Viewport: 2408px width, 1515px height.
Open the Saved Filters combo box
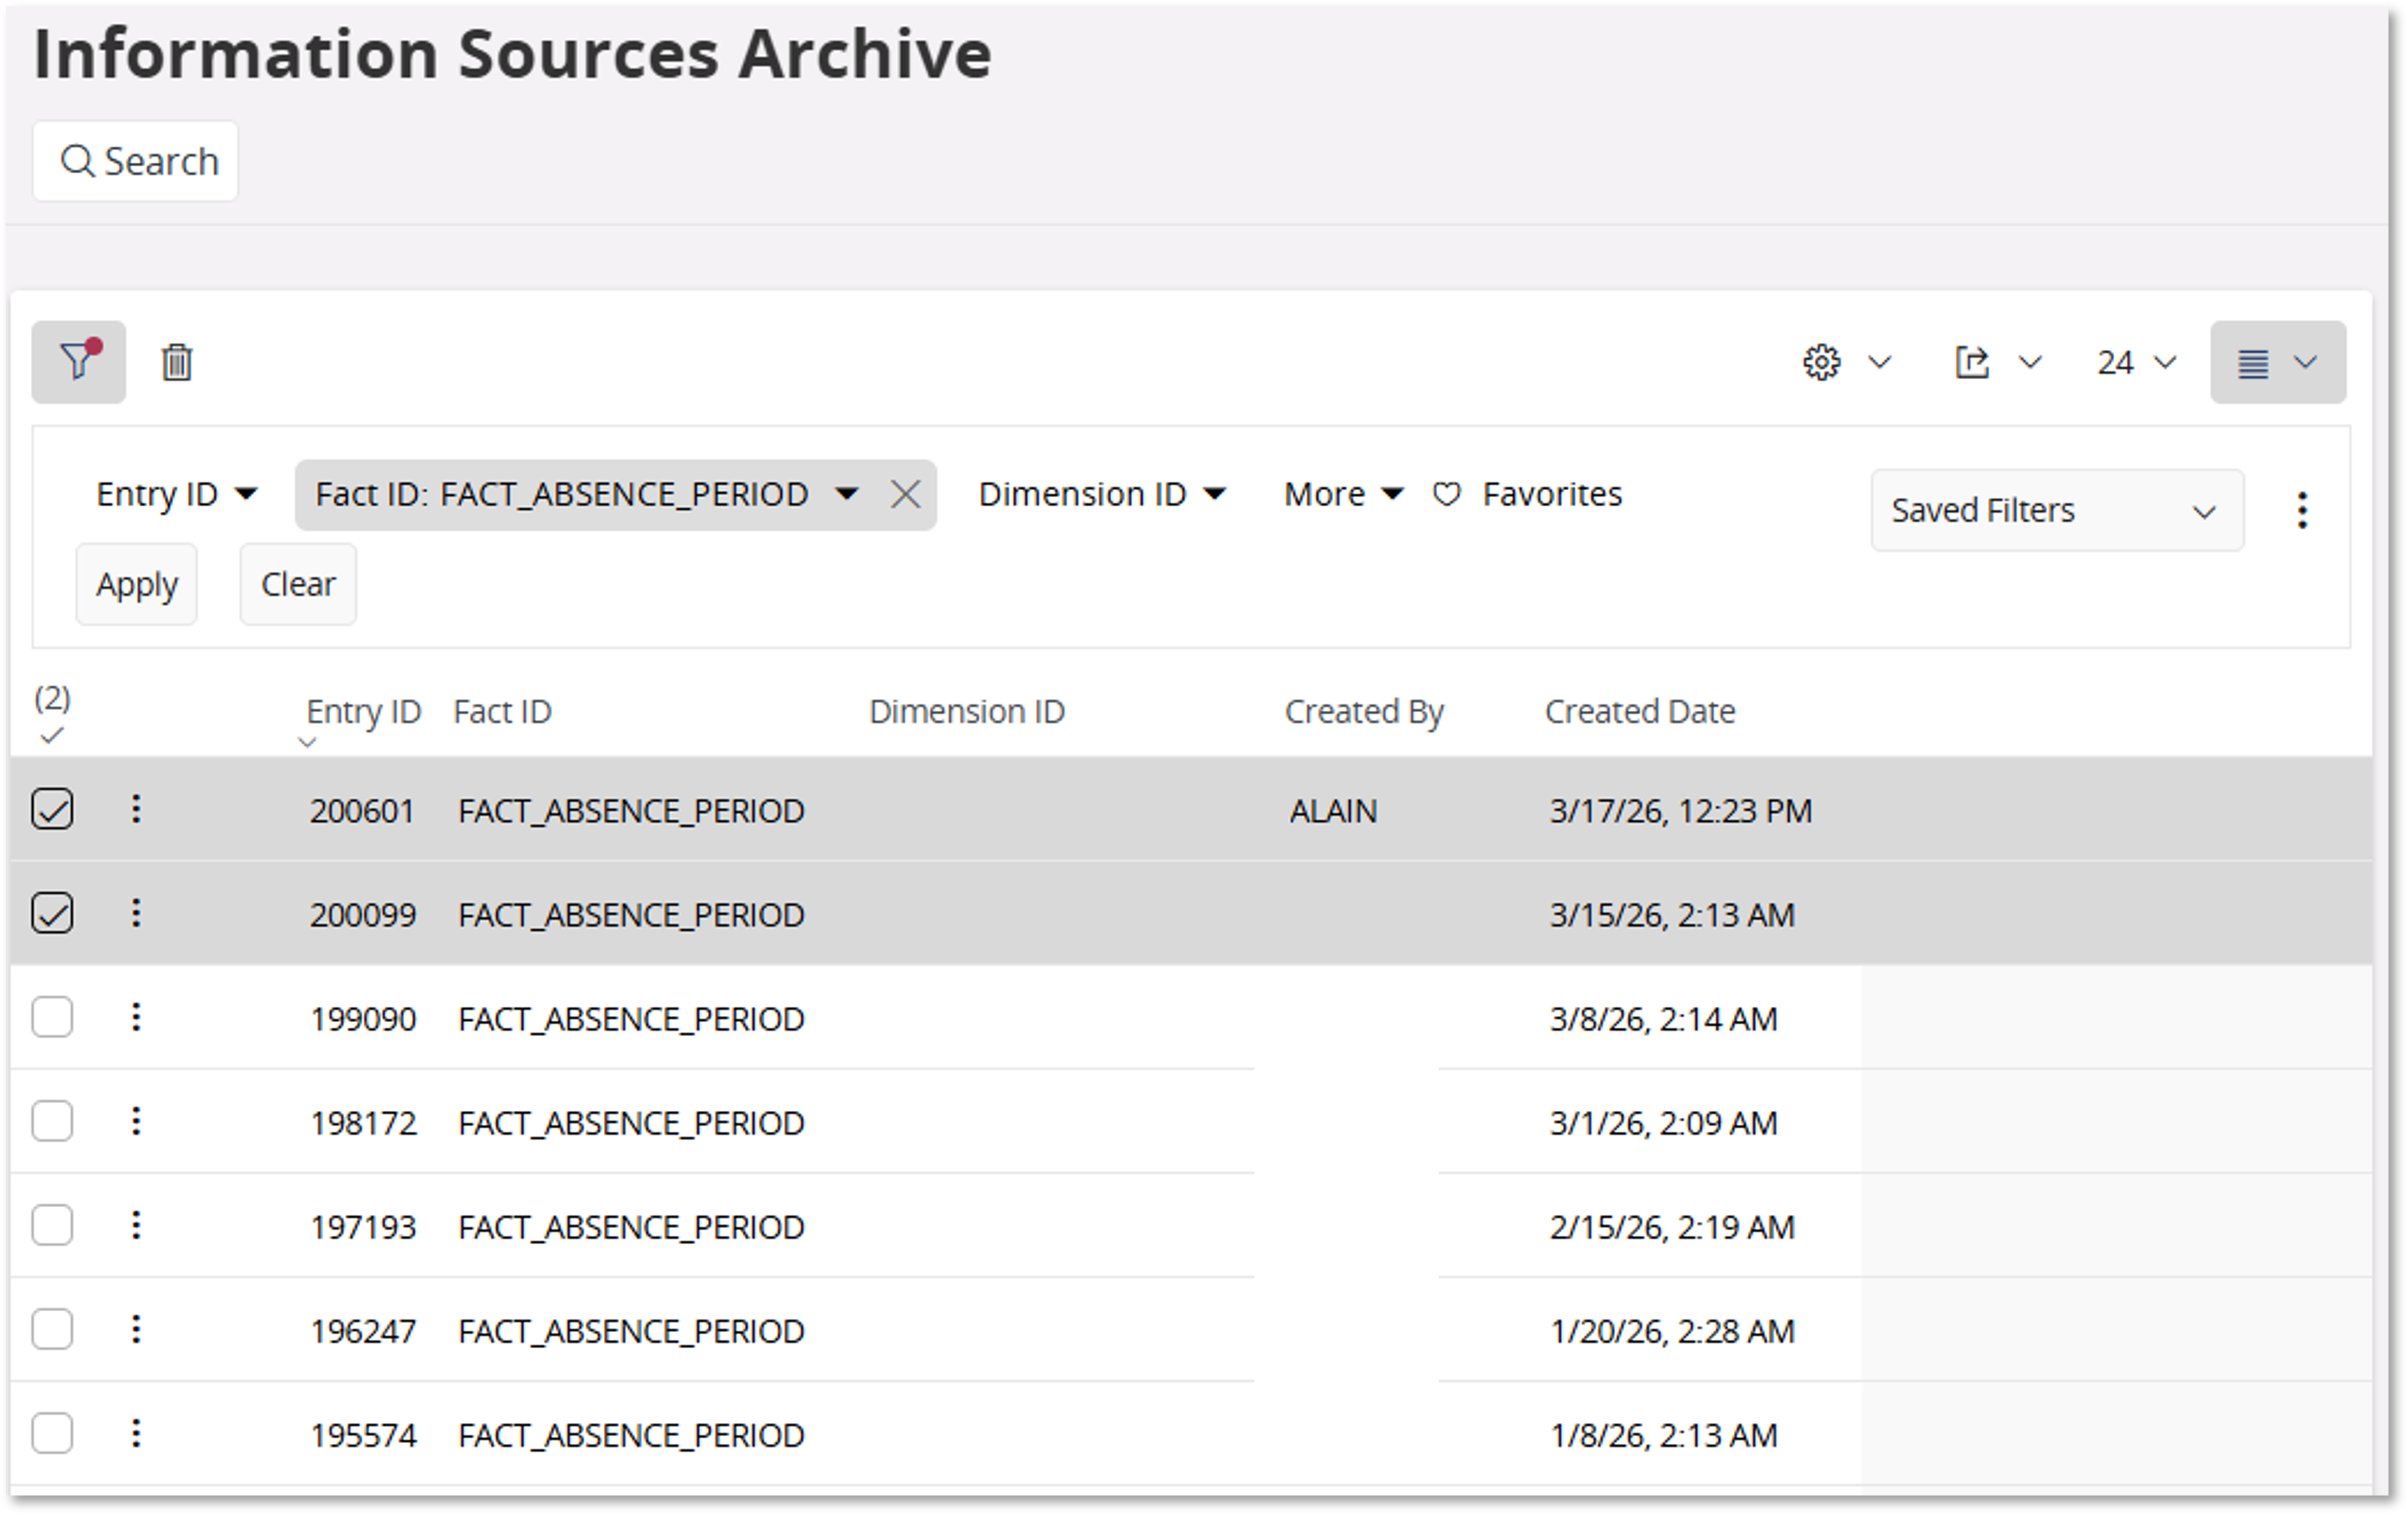click(2057, 510)
